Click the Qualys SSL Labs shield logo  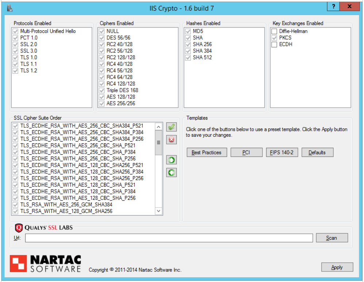coord(19,228)
